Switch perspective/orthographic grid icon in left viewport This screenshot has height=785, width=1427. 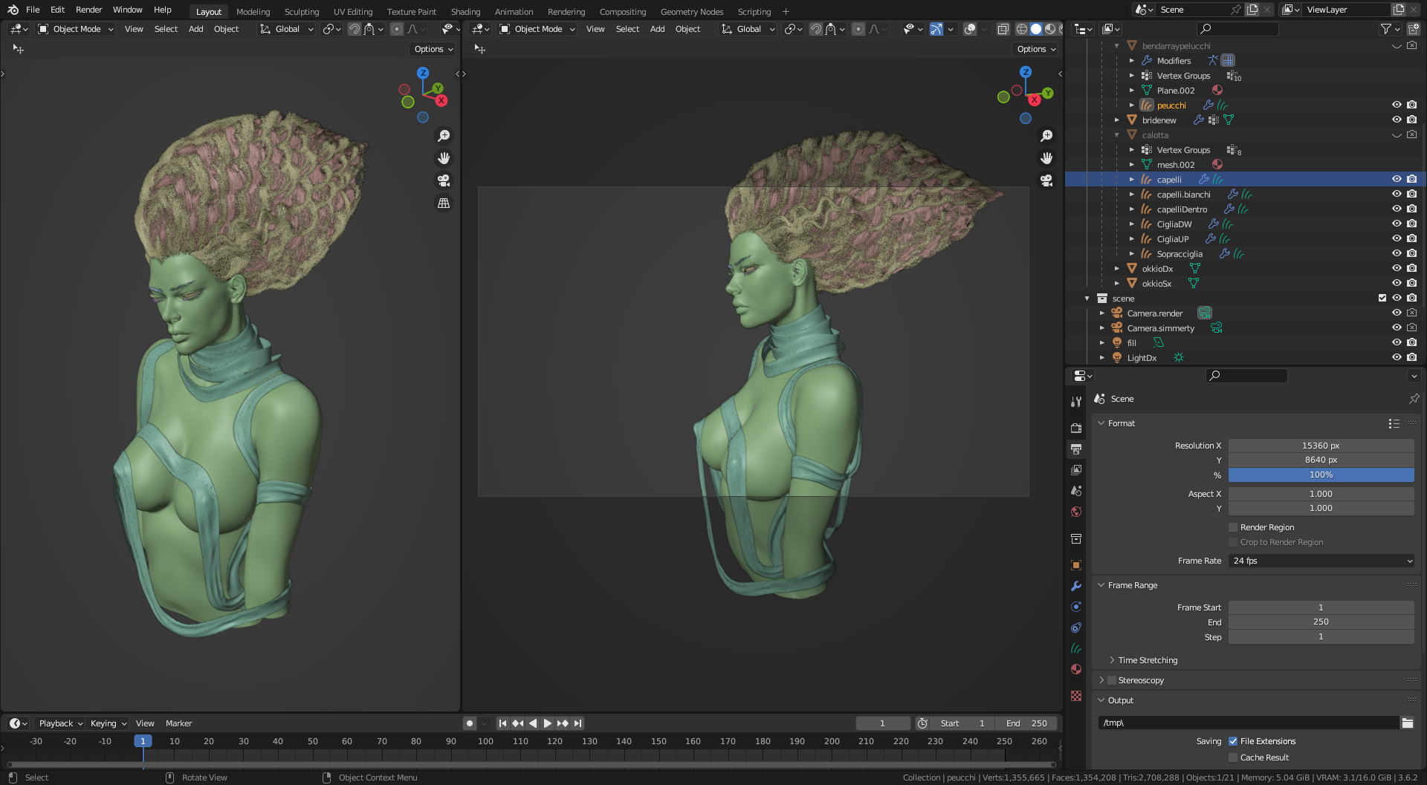[444, 203]
